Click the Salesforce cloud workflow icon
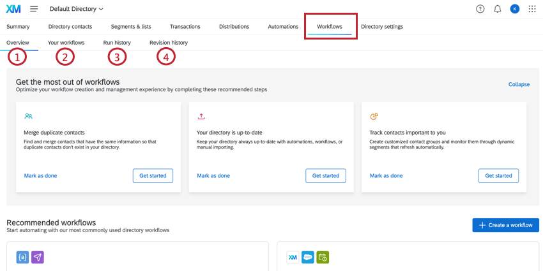This screenshot has width=543, height=271. pyautogui.click(x=308, y=258)
